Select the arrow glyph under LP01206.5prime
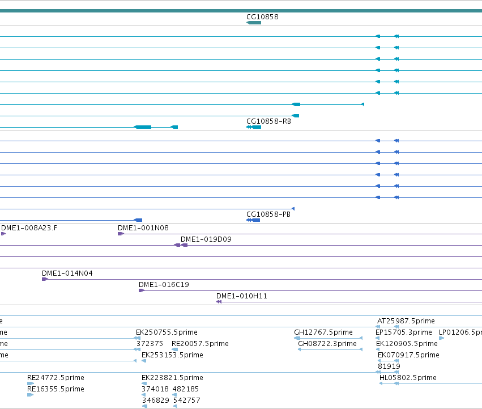Image resolution: width=482 pixels, height=409 pixels. click(441, 338)
